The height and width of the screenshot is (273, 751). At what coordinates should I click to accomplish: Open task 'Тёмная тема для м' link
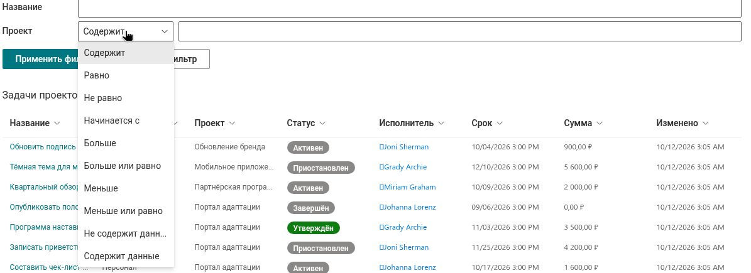tap(43, 167)
